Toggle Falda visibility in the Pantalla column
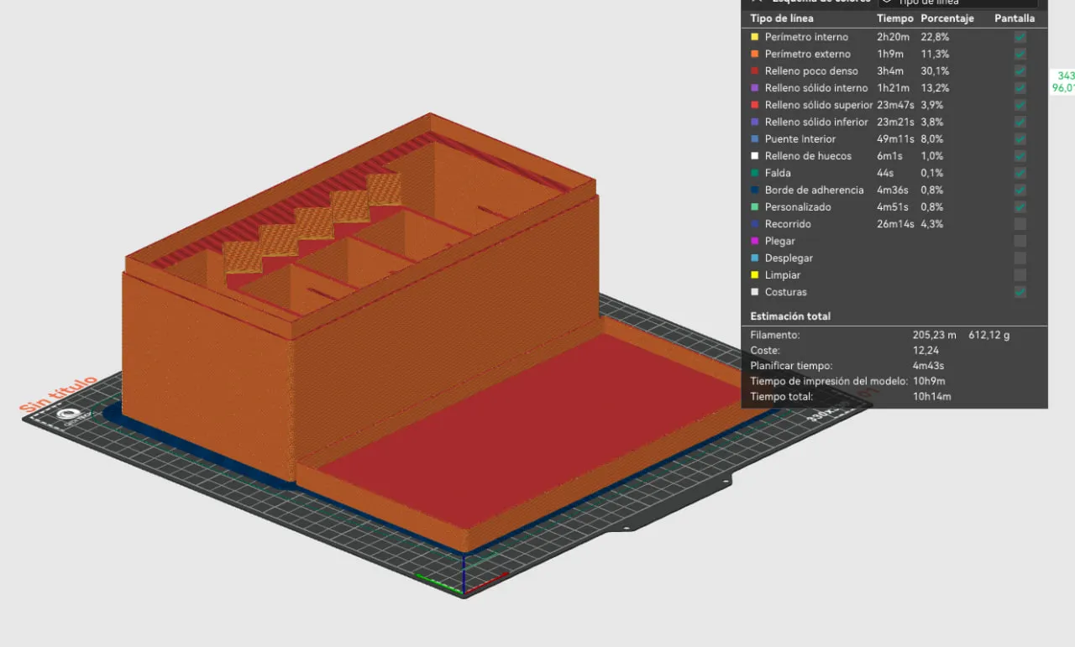This screenshot has height=647, width=1075. point(1020,173)
